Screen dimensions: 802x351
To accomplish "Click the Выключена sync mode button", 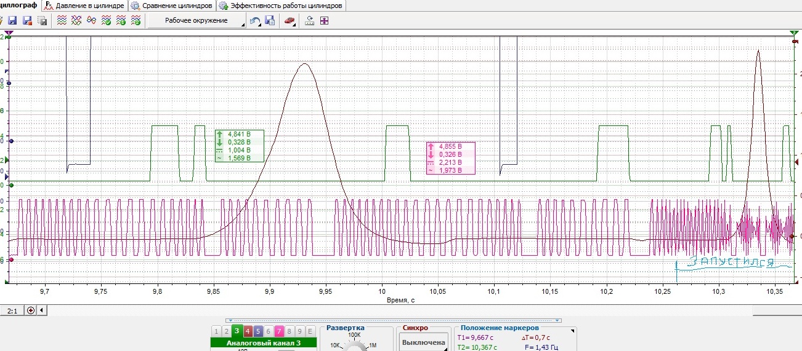I will [423, 342].
